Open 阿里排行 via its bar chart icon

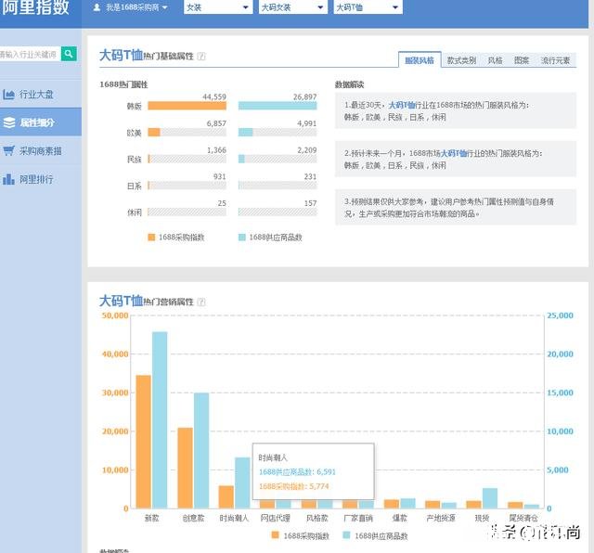click(x=9, y=178)
